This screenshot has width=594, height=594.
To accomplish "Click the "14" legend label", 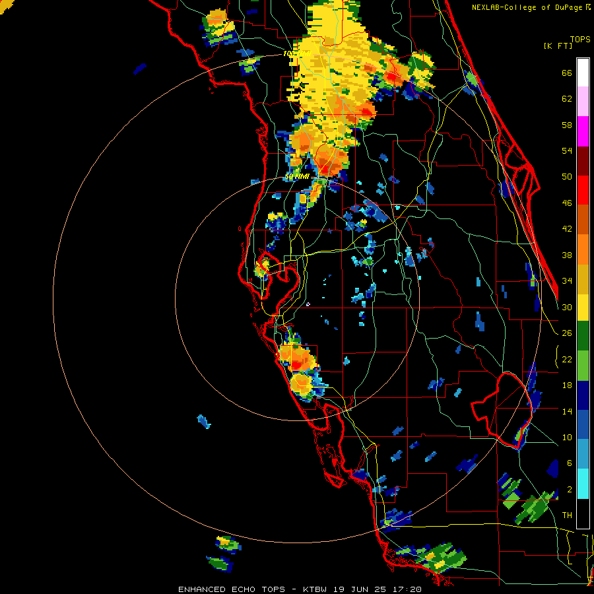I will 567,411.
